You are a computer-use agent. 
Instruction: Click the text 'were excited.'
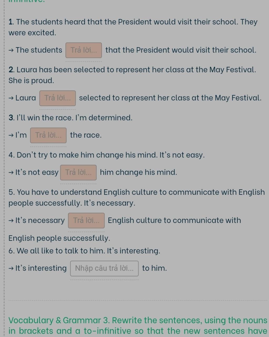[x=32, y=33]
